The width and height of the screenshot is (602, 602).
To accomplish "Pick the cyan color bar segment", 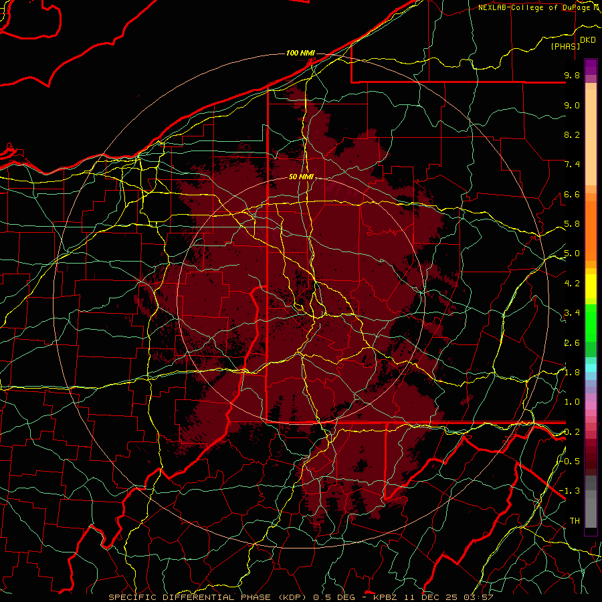I will click(x=591, y=368).
